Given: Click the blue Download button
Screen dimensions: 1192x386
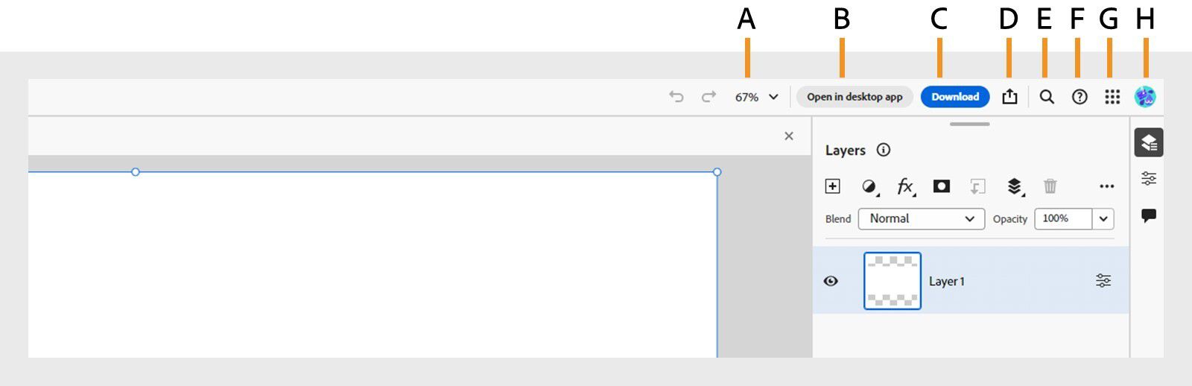Looking at the screenshot, I should 955,97.
